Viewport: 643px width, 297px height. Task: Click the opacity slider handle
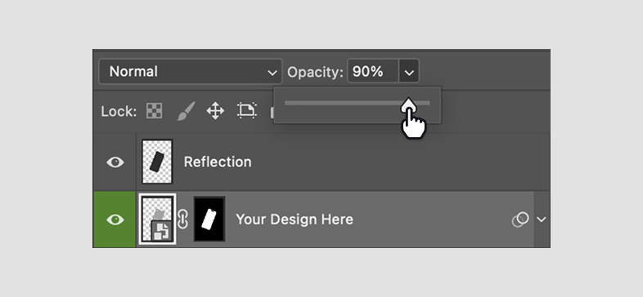pos(408,104)
